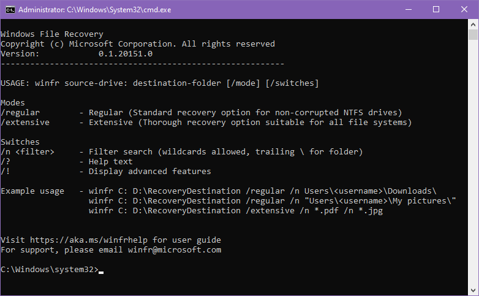Click the Windows File Recovery heading line

(x=52, y=34)
